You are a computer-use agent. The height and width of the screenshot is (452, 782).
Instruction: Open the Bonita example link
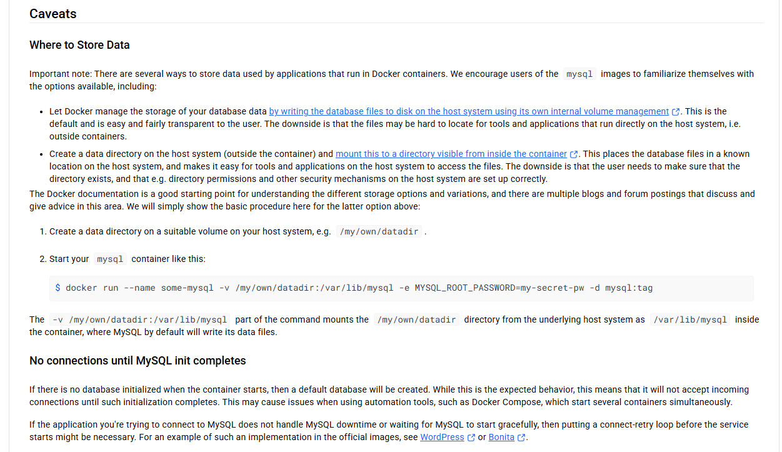tap(501, 437)
